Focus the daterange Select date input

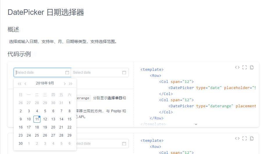pyautogui.click(x=100, y=73)
